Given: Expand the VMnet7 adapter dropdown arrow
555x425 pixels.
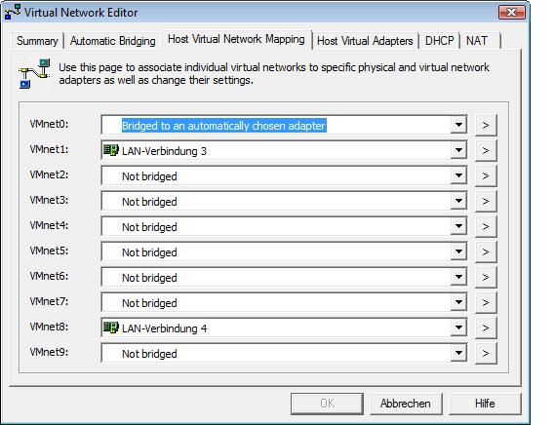Looking at the screenshot, I should 458,302.
